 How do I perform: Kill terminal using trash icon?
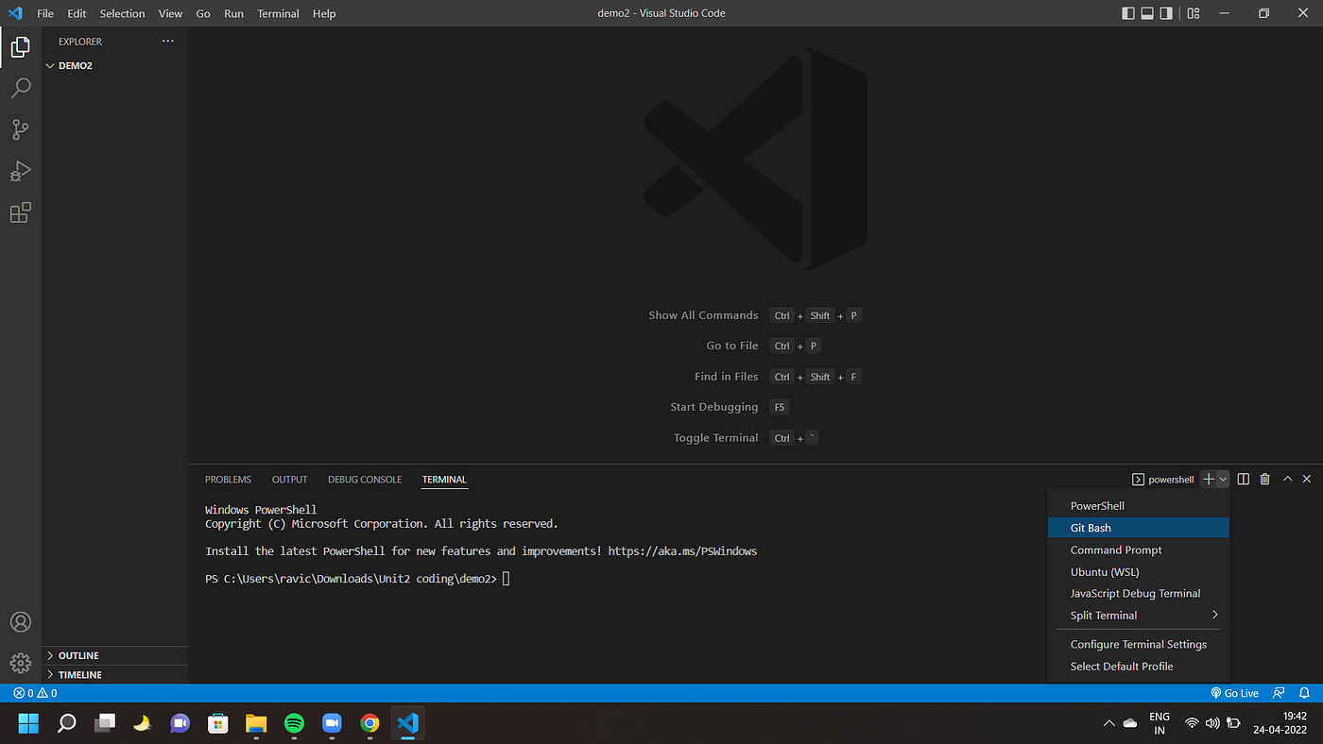1265,480
